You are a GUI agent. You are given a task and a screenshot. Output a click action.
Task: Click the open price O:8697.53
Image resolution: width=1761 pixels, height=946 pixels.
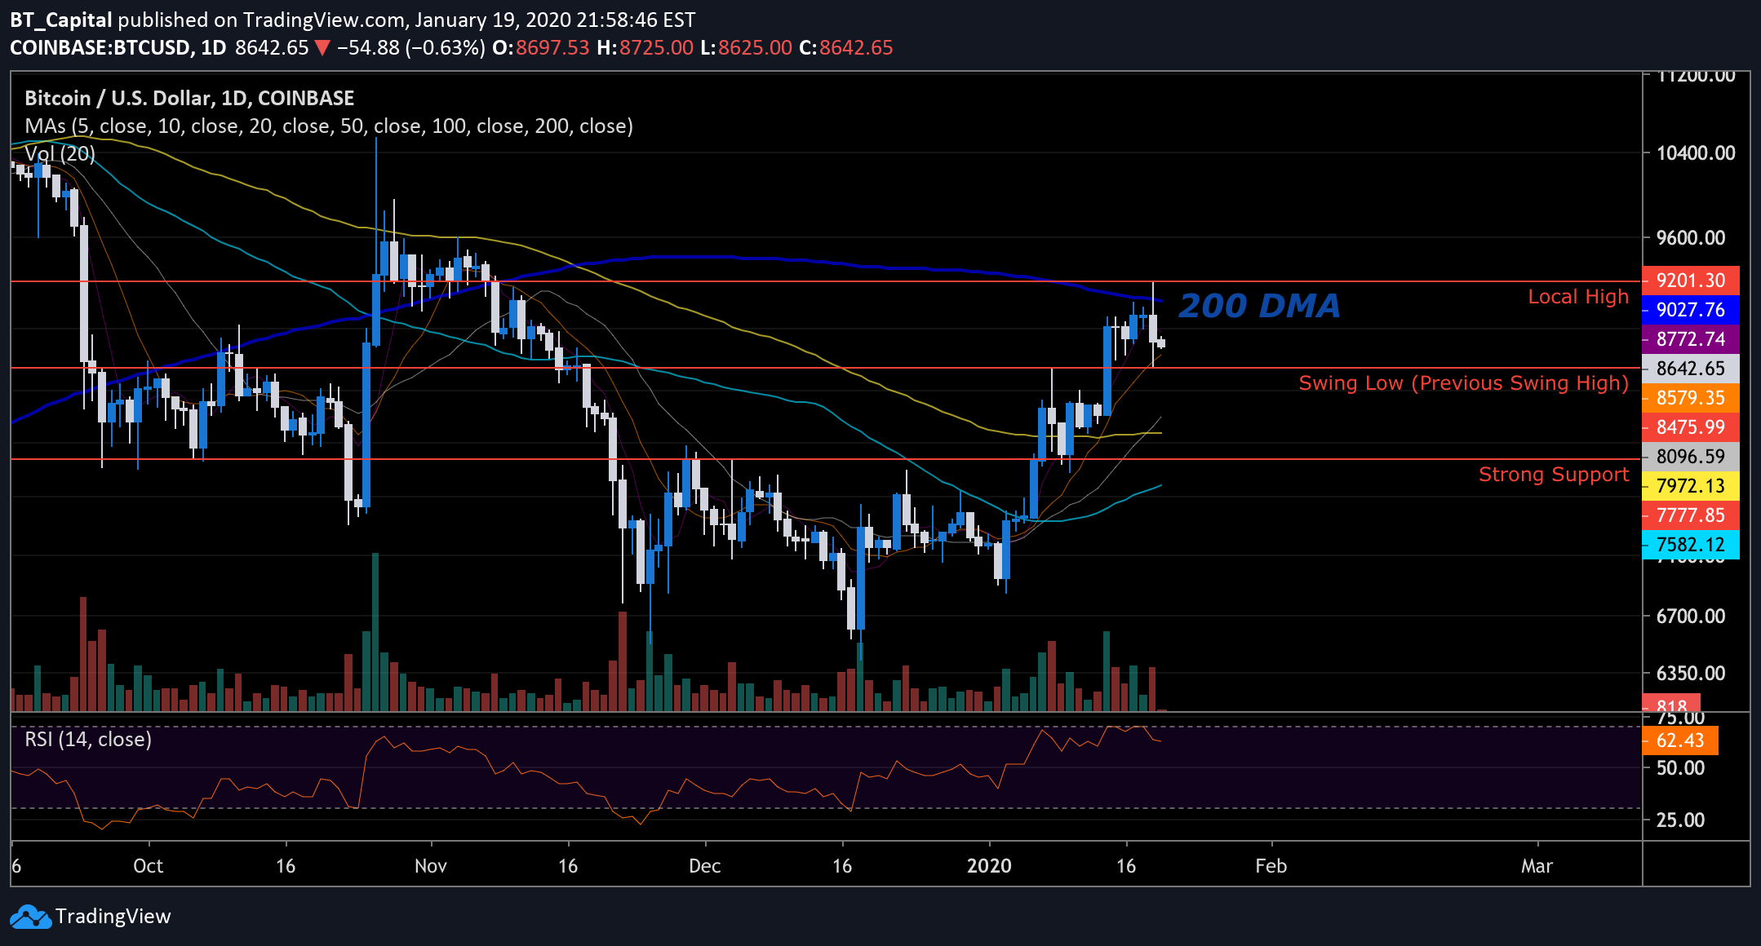[541, 47]
